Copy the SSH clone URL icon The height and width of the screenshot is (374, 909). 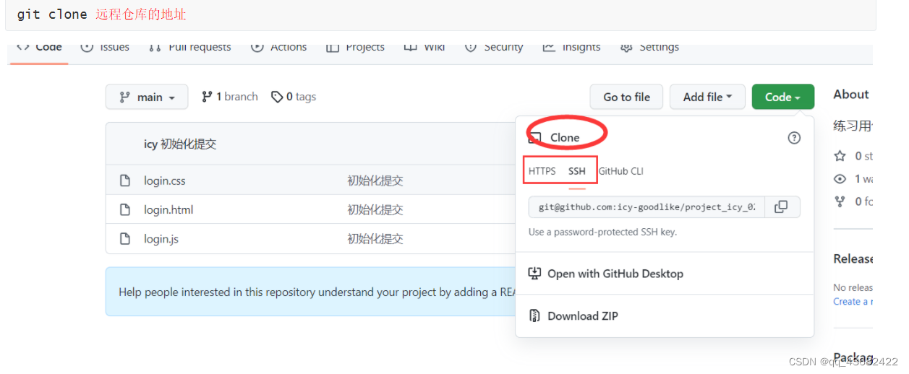pos(781,207)
